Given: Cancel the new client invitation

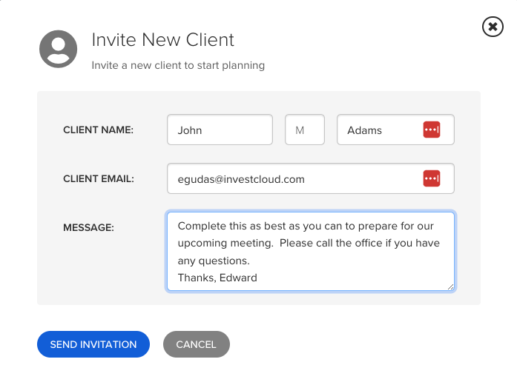Looking at the screenshot, I should tap(196, 344).
